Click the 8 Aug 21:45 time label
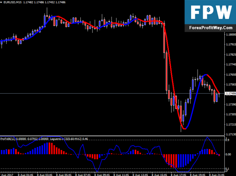 tap(217, 175)
